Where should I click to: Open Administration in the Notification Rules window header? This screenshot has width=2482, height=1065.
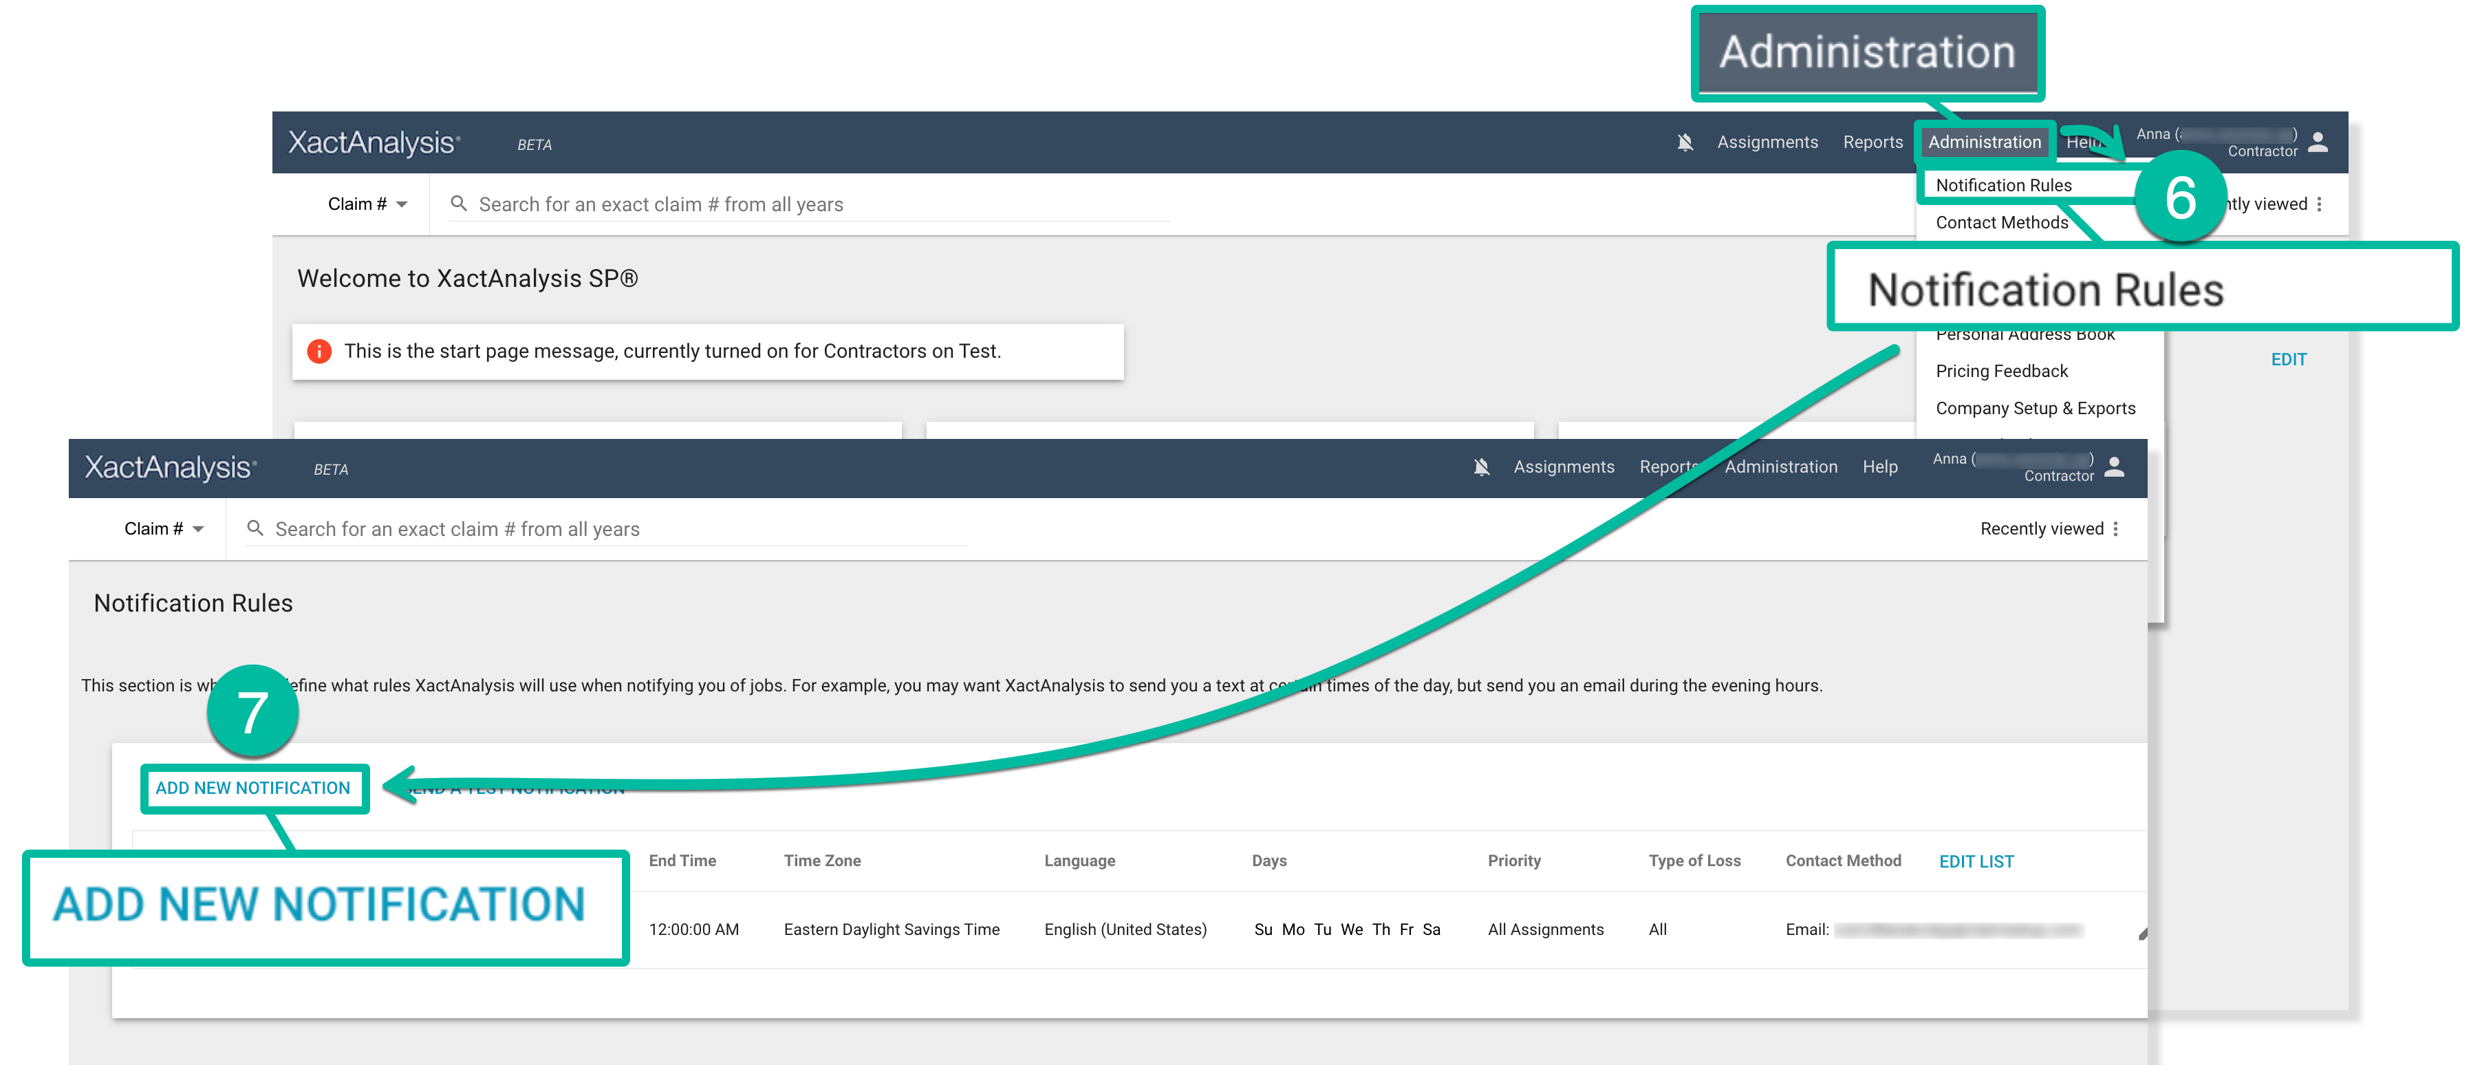[1780, 466]
